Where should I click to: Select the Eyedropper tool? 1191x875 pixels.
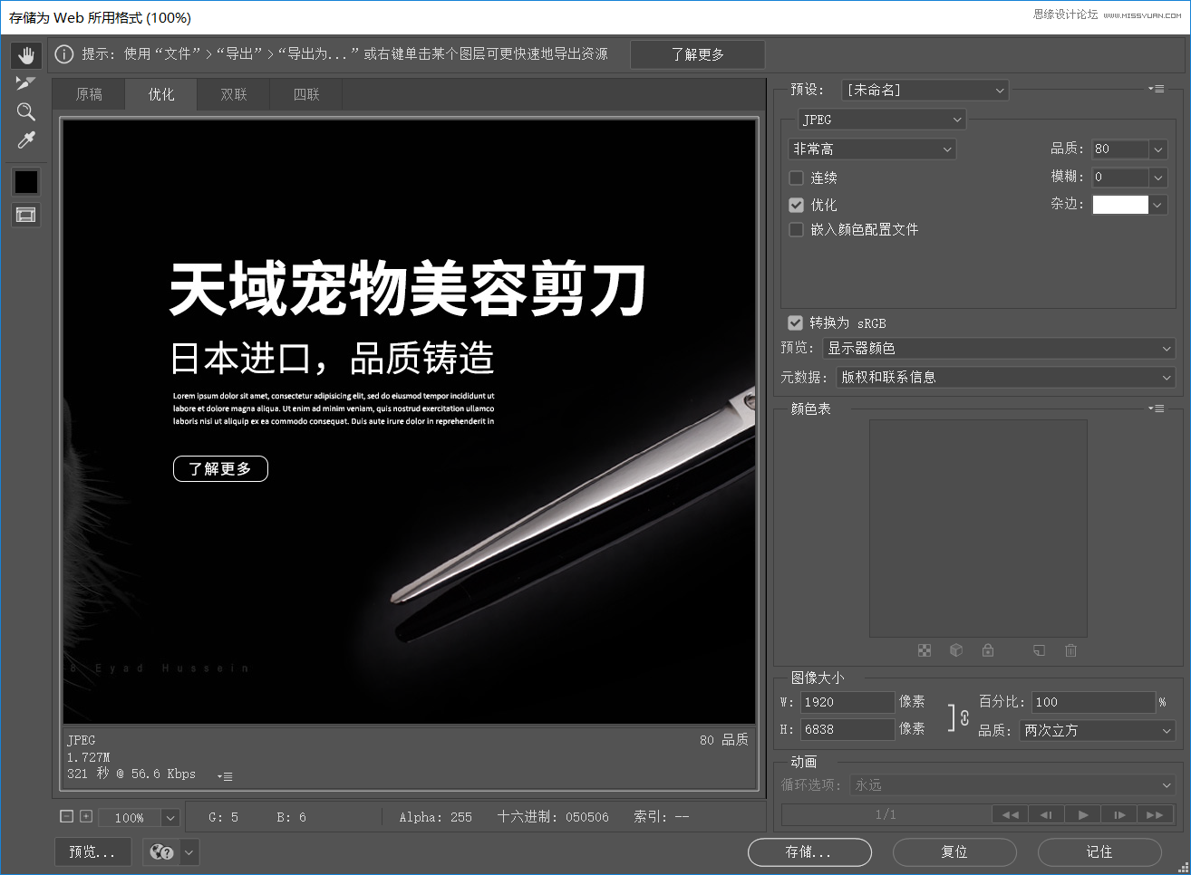click(25, 140)
